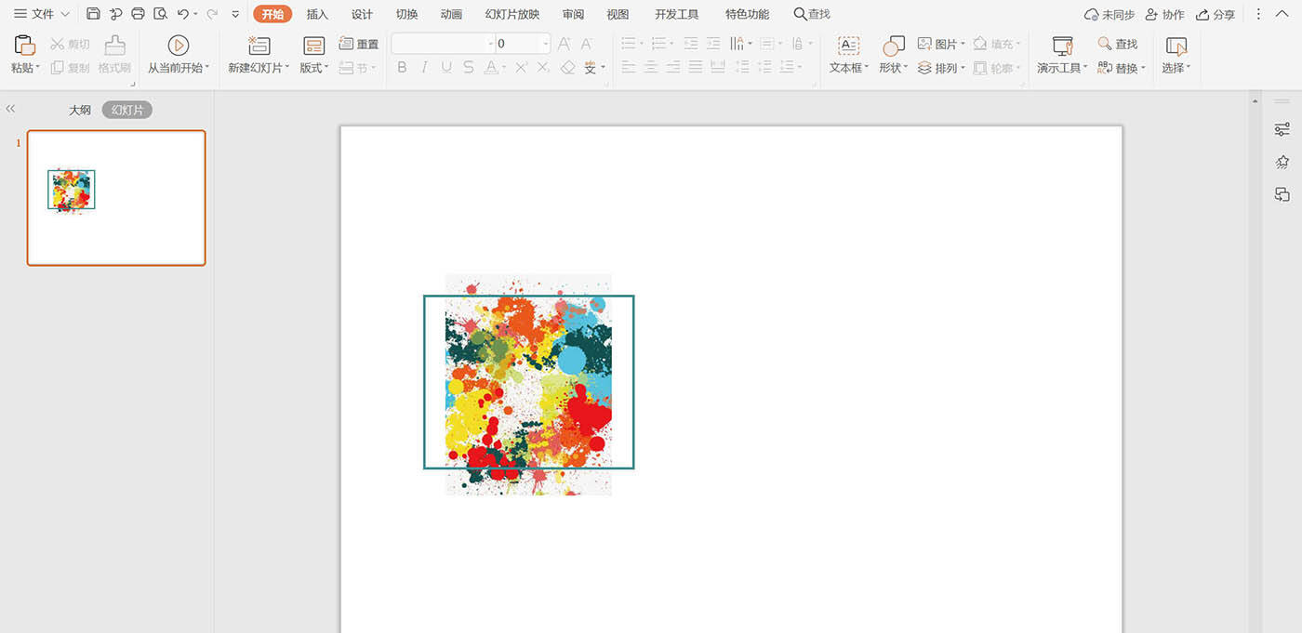
Task: Switch to Outline (大纲) view
Action: click(80, 110)
